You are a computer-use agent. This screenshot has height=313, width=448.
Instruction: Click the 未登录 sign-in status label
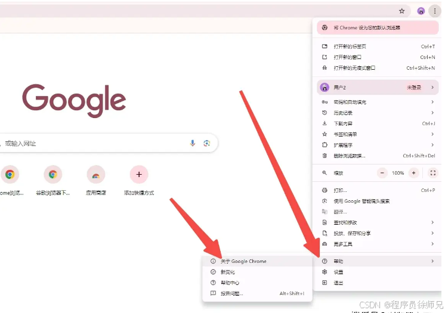coord(414,88)
